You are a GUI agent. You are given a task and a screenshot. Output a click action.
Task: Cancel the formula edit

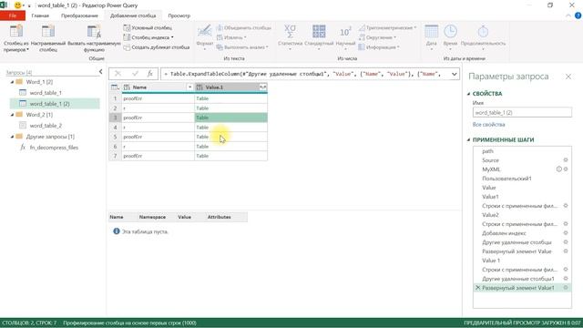pos(118,74)
